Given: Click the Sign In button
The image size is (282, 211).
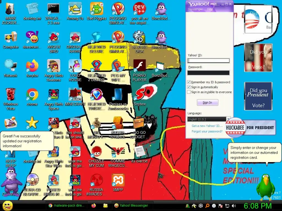Looking at the screenshot, I should tap(207, 103).
